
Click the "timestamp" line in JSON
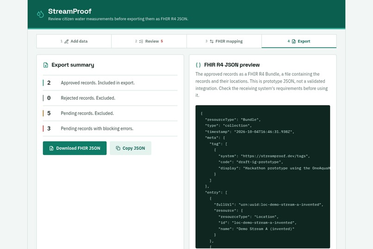pyautogui.click(x=250, y=132)
